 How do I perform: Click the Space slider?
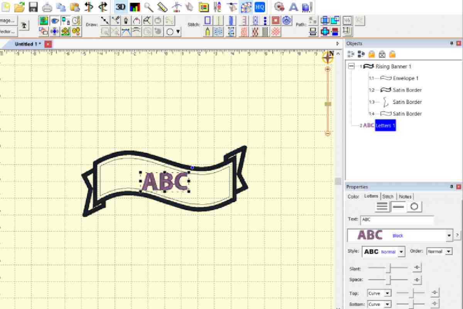(x=388, y=279)
